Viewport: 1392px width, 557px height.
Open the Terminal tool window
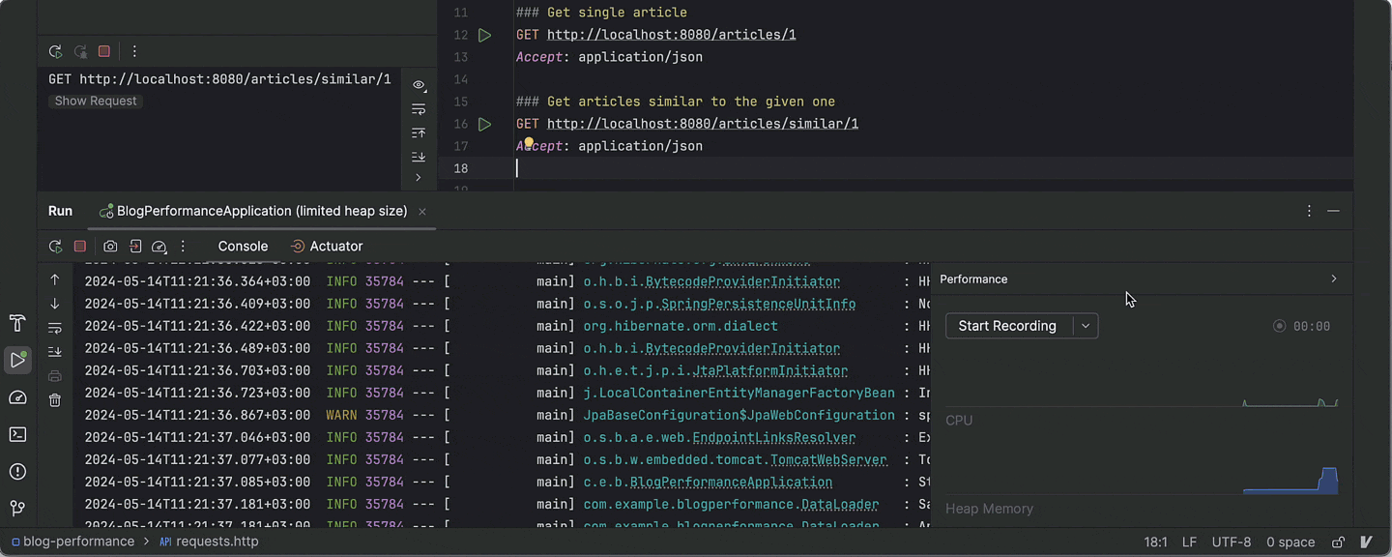tap(17, 434)
